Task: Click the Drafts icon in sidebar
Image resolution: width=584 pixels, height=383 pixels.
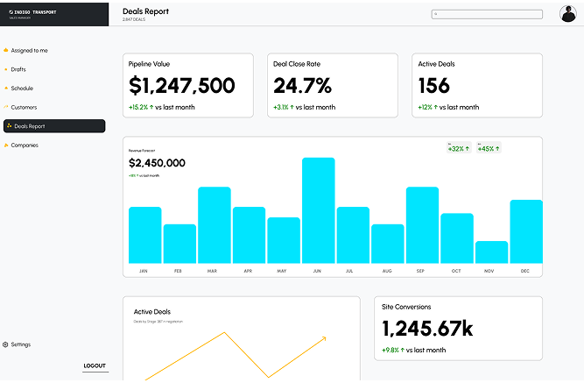Action: tap(6, 69)
